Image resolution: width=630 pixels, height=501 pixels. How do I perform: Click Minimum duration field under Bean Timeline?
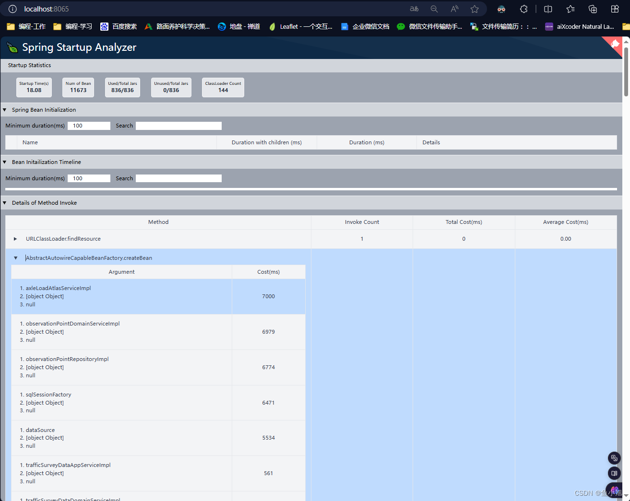click(89, 178)
